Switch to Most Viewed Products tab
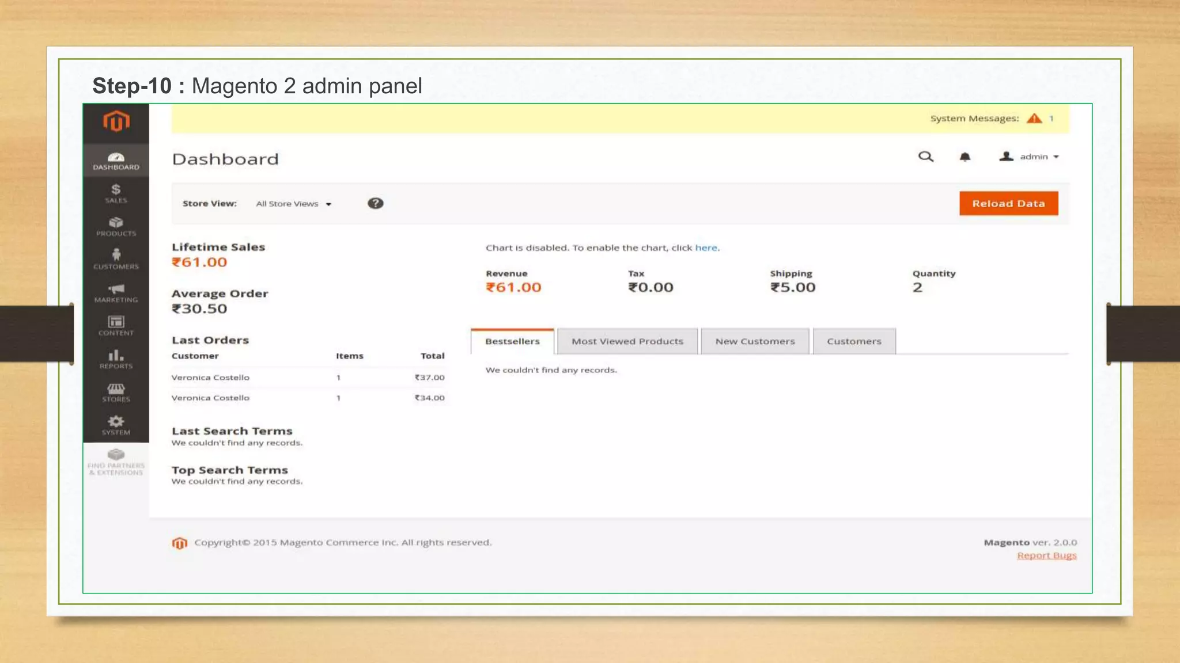 coord(627,341)
